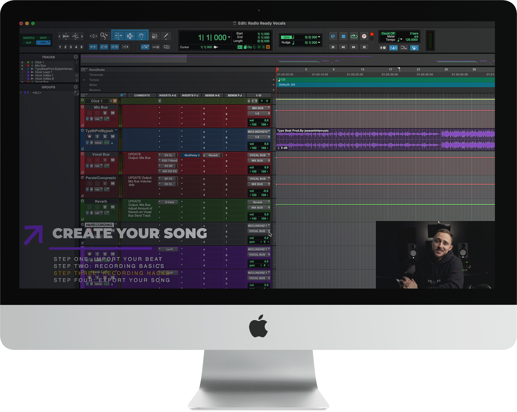The width and height of the screenshot is (517, 412).
Task: Open the MIC/LINE/HIZ12 input selector on TypBtPrdByjssh
Action: 259,132
